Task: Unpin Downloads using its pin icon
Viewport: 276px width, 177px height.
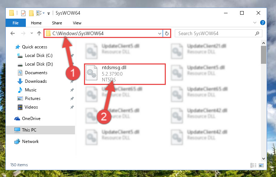Action: pos(72,82)
